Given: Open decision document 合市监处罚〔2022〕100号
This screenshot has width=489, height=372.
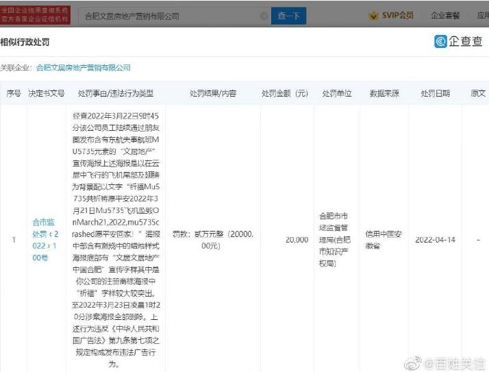Looking at the screenshot, I should (x=45, y=240).
